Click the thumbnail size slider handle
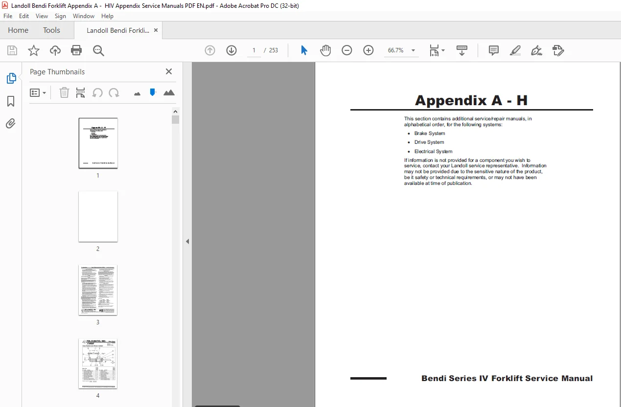Screen dimensions: 621x407 tap(153, 92)
